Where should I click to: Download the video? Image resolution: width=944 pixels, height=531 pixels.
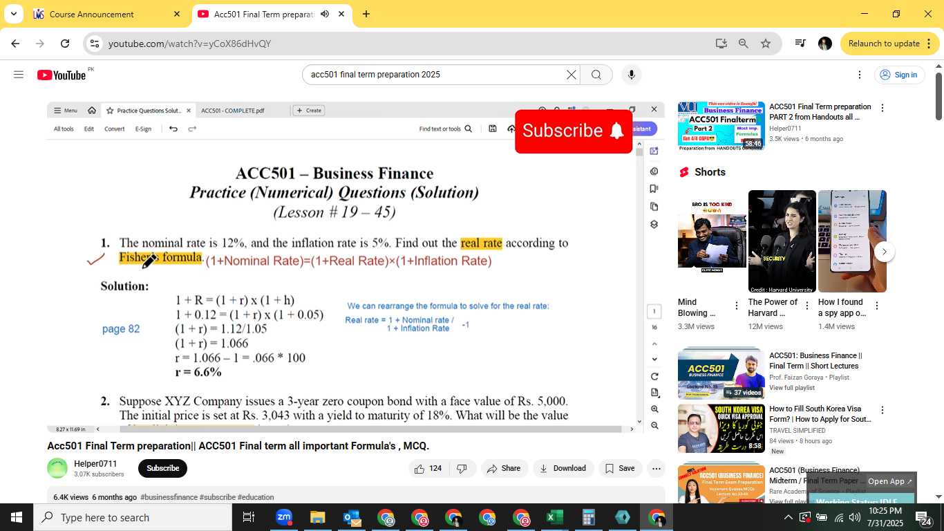[563, 468]
